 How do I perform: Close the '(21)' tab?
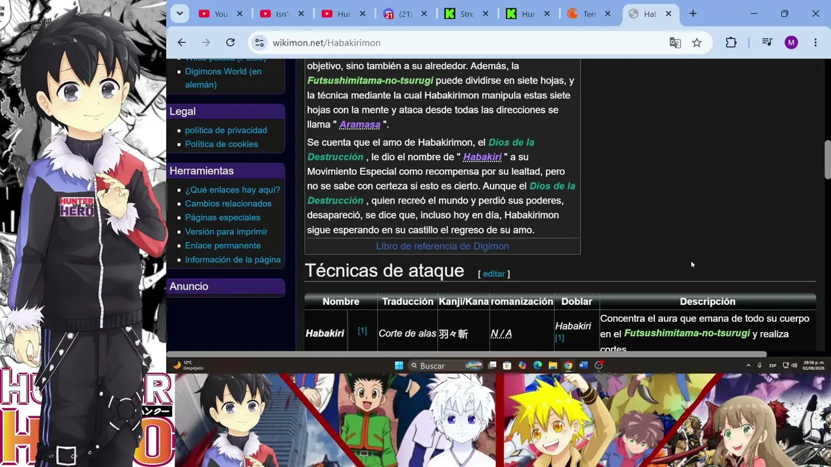click(x=425, y=14)
